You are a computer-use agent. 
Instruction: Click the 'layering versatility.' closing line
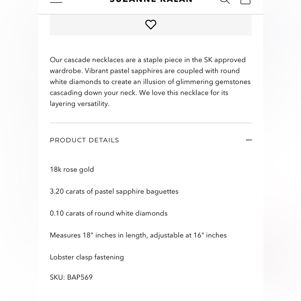pos(80,104)
